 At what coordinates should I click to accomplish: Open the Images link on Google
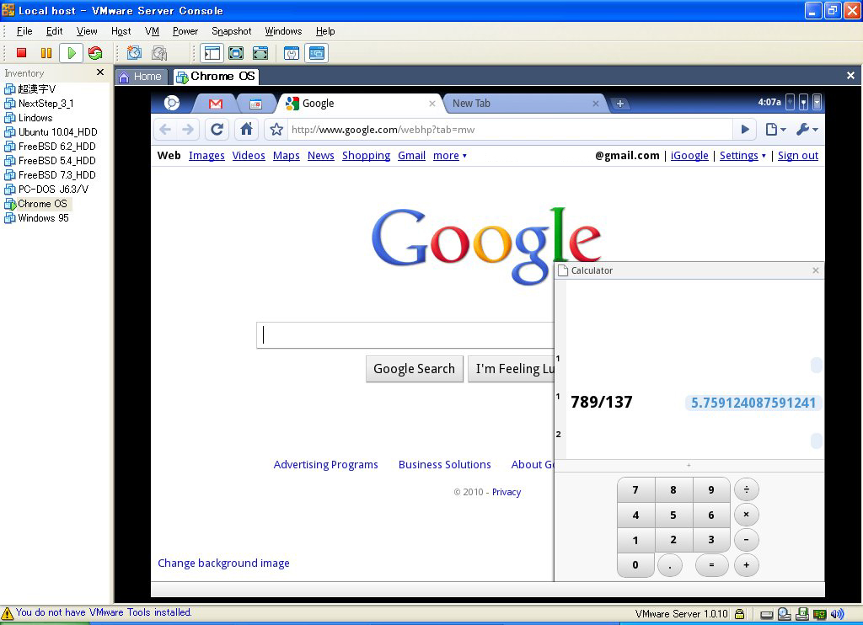coord(206,156)
